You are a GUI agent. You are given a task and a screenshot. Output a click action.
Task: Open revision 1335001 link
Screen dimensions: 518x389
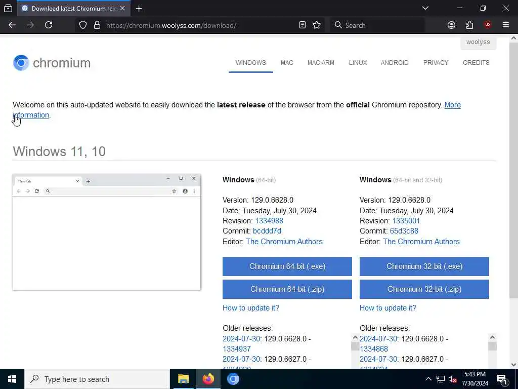[406, 221]
